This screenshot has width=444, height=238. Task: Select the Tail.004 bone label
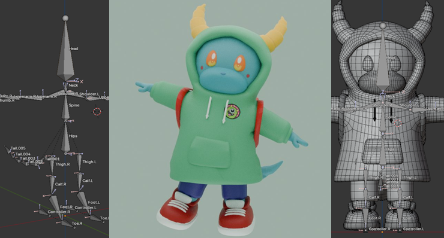pyautogui.click(x=23, y=154)
